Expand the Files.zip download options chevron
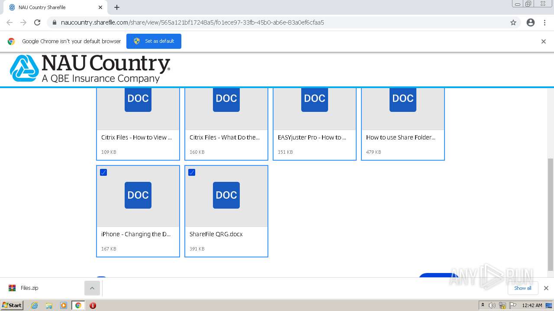Viewport: 554px width, 311px height. point(92,288)
